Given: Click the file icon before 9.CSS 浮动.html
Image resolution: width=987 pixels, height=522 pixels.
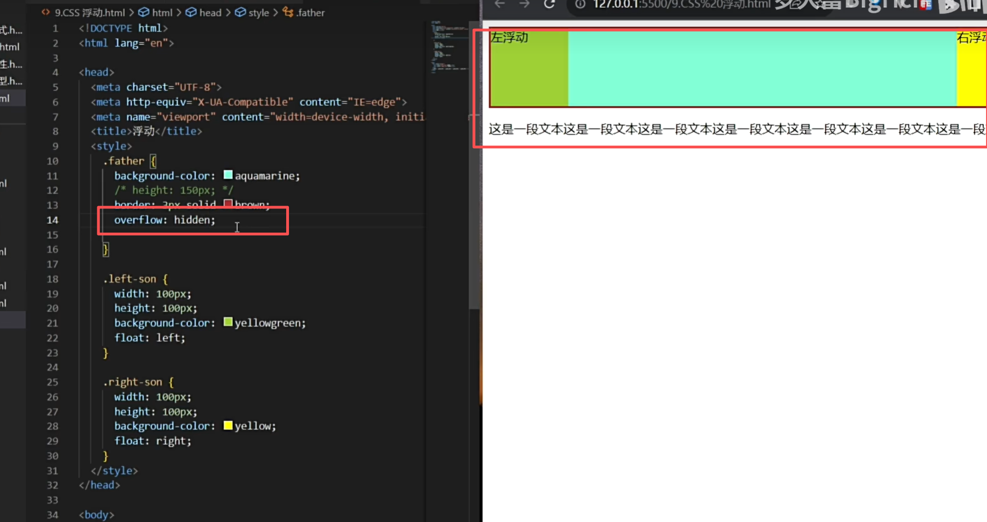Looking at the screenshot, I should point(46,13).
